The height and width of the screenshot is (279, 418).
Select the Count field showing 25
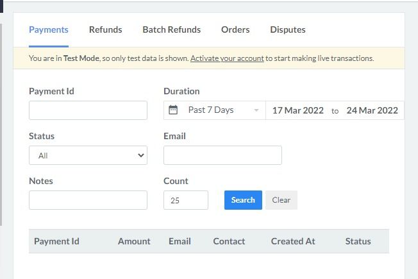pyautogui.click(x=186, y=200)
